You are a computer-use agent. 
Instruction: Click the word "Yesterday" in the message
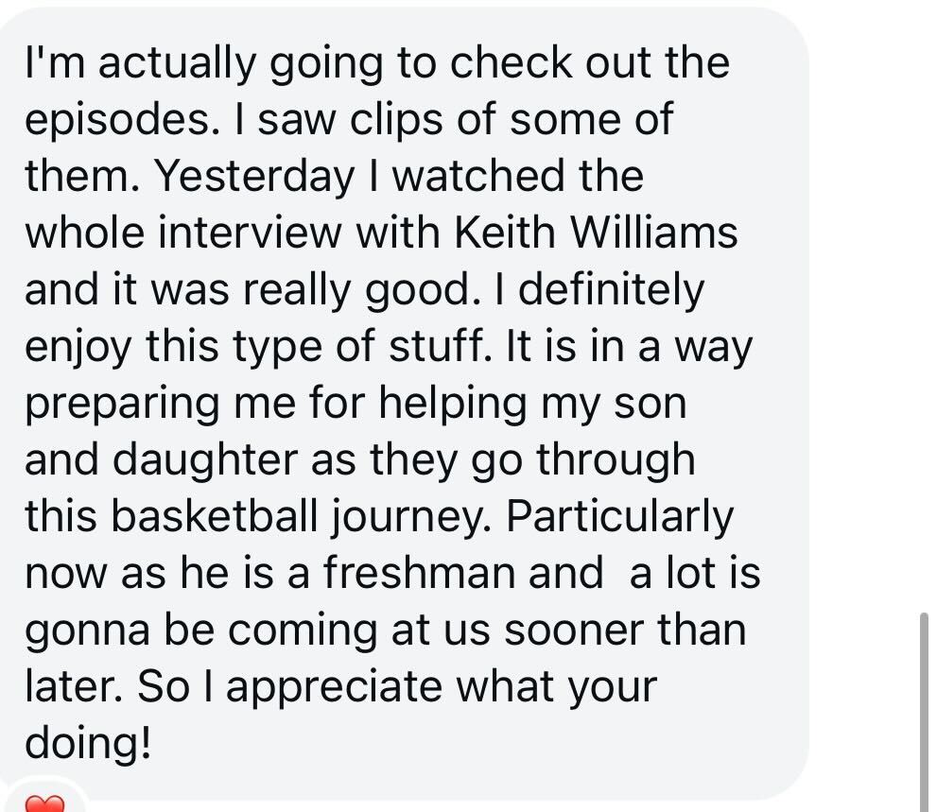tap(254, 176)
